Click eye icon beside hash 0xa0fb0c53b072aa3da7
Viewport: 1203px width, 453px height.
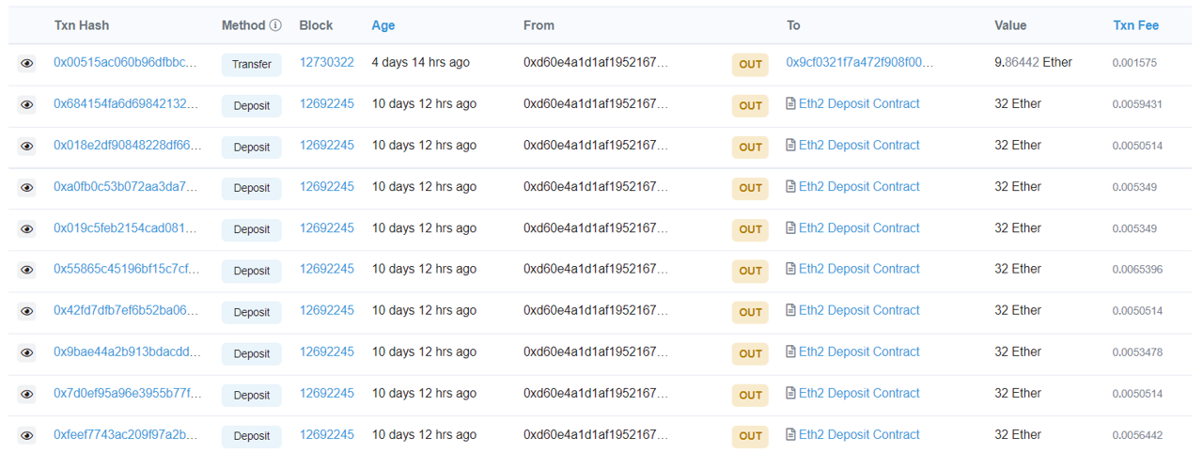click(x=26, y=187)
